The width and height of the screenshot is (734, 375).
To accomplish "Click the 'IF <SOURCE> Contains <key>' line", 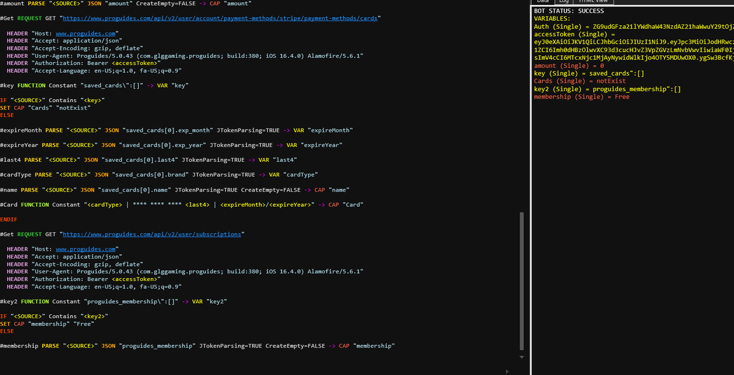I will click(x=52, y=100).
